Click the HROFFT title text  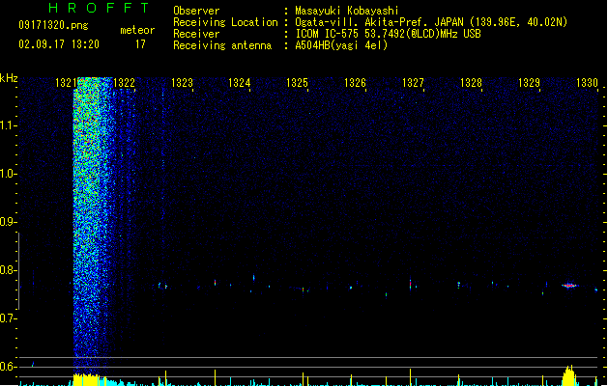(x=99, y=8)
